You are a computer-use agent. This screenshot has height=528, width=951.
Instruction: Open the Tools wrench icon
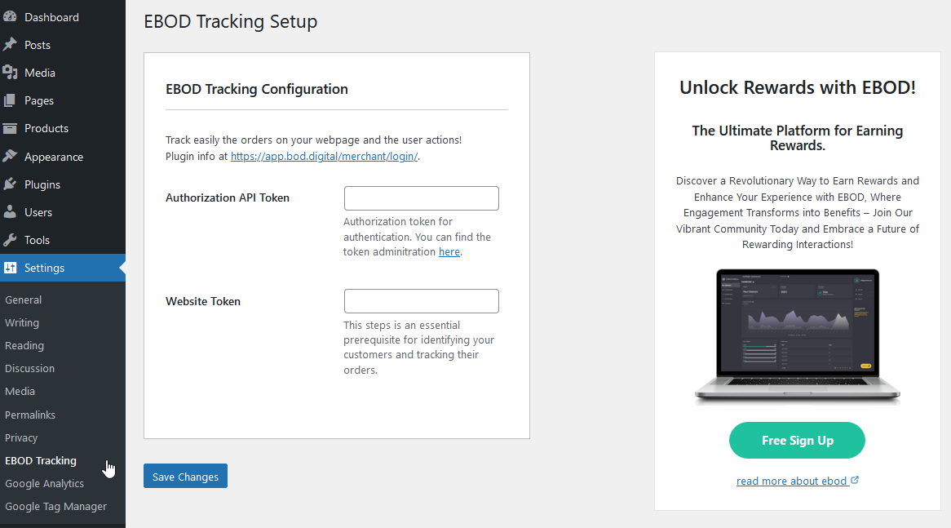(14, 239)
